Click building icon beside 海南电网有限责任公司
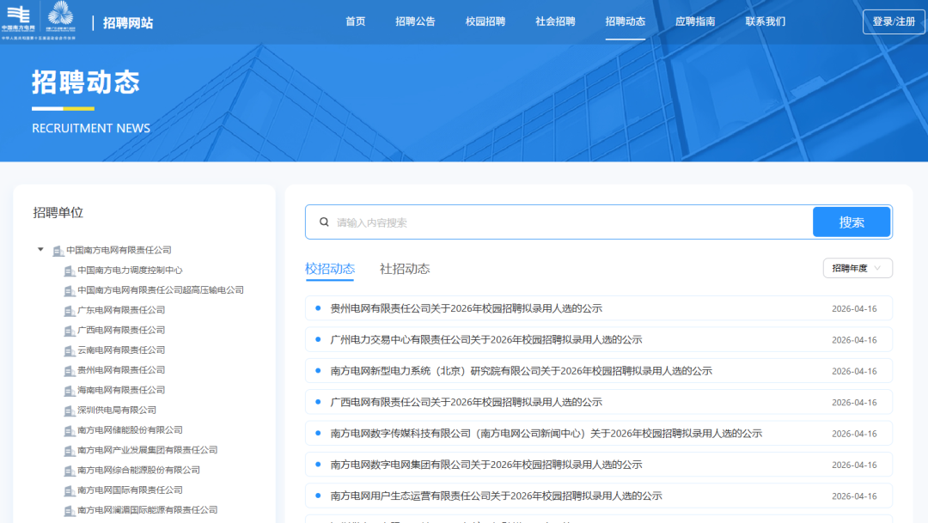 coord(70,391)
